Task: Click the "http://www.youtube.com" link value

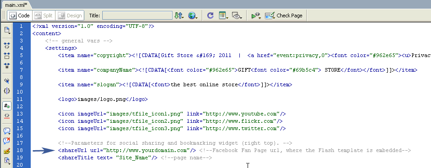Action: click(x=241, y=114)
